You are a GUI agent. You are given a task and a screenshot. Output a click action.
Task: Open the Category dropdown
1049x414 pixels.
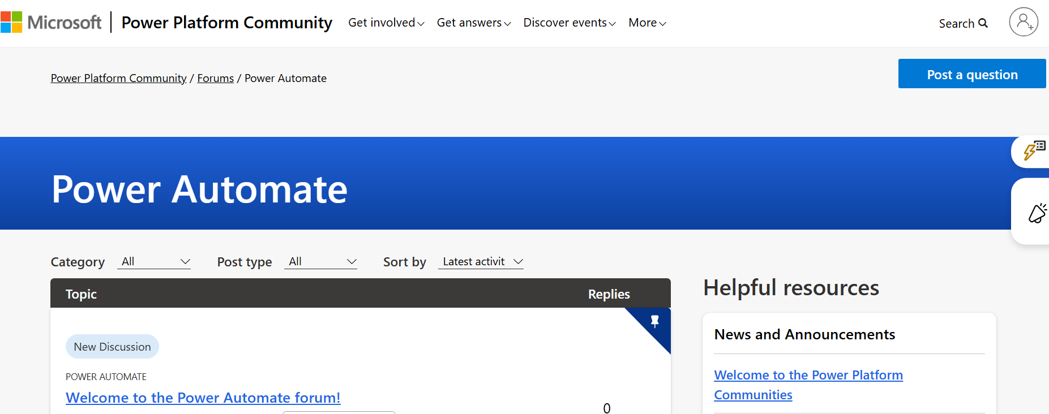pyautogui.click(x=154, y=261)
